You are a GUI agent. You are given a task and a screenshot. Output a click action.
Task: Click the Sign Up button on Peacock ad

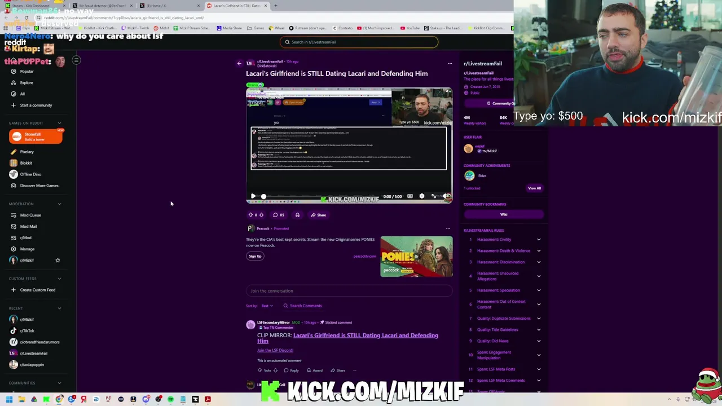[255, 256]
